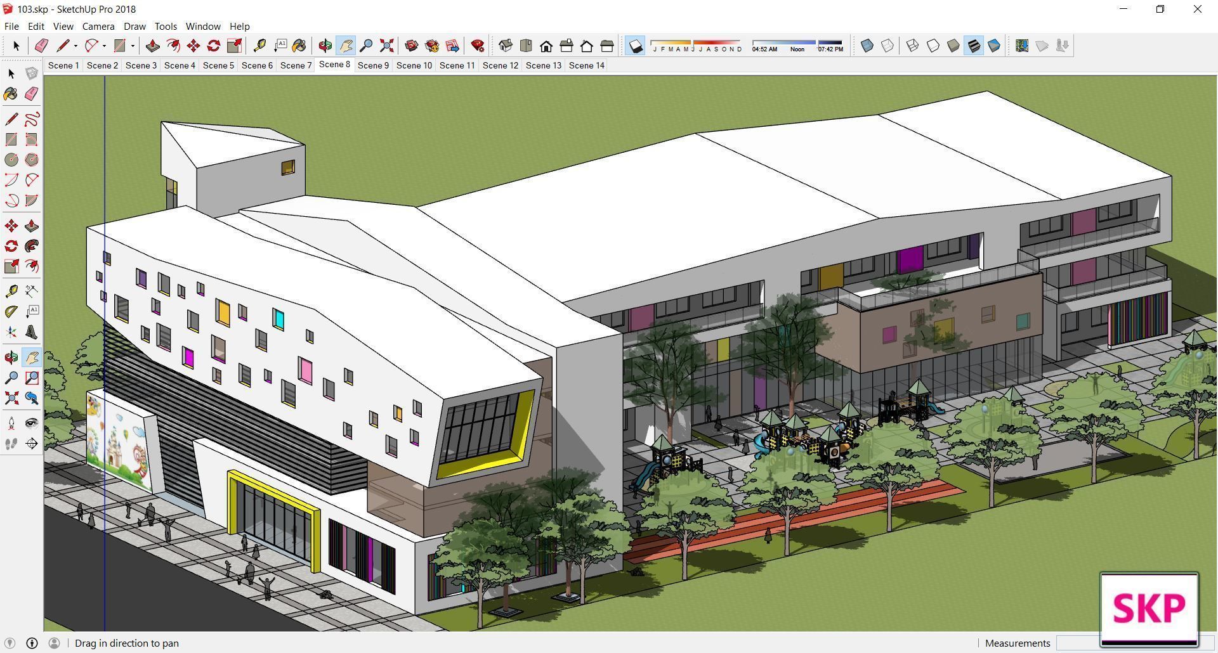
Task: Expand the Arc tool dropdown arrow
Action: [104, 46]
